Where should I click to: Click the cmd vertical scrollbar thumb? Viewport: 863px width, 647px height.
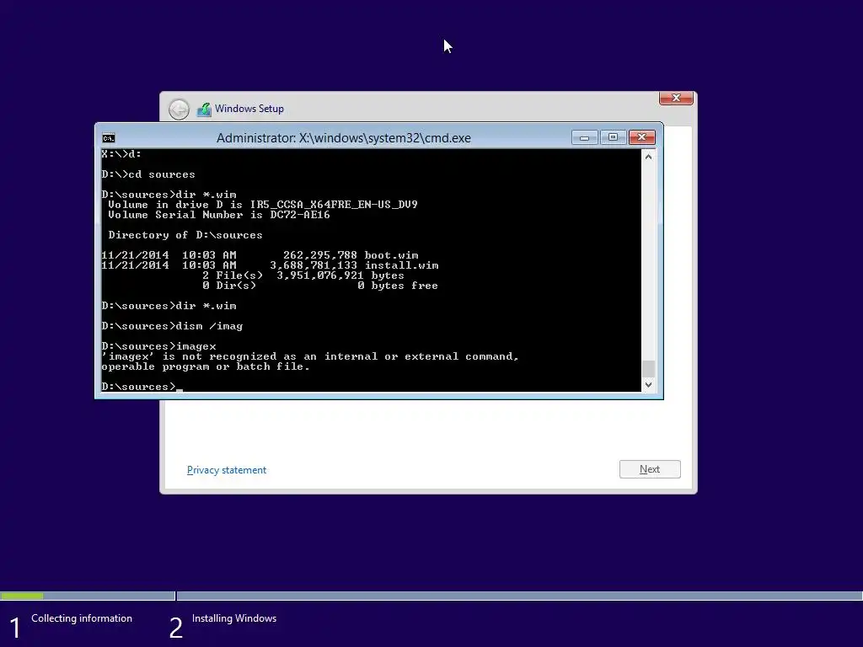pos(648,367)
